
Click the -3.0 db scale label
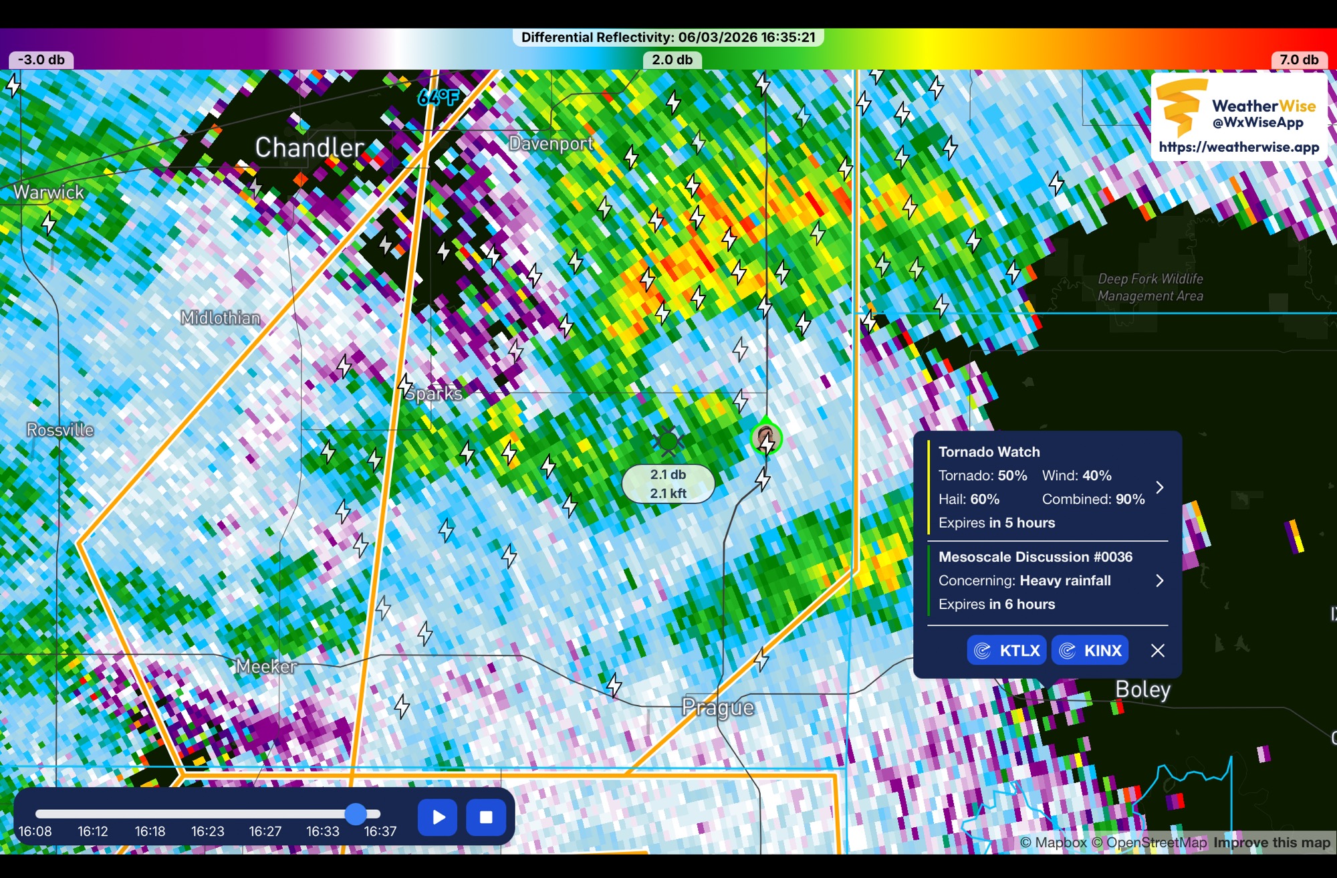coord(41,60)
